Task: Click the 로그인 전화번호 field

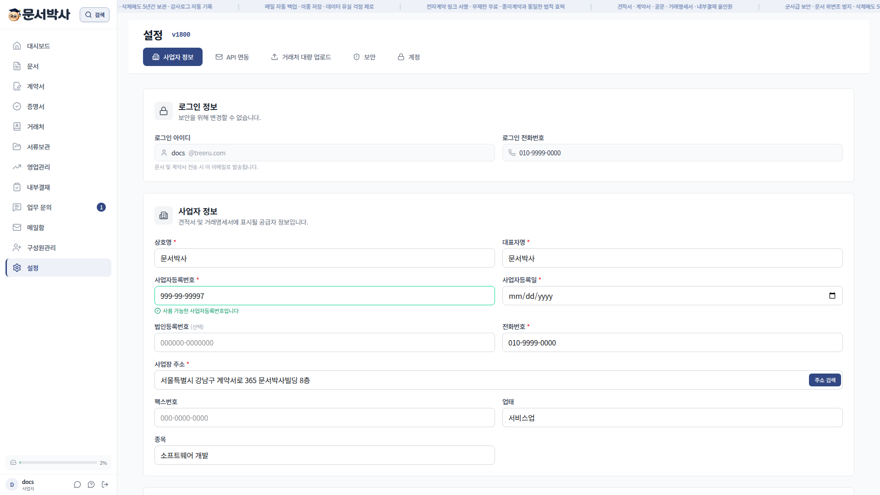Action: click(672, 153)
